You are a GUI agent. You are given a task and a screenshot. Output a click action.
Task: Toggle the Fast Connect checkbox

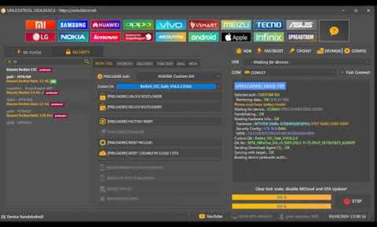[342, 72]
